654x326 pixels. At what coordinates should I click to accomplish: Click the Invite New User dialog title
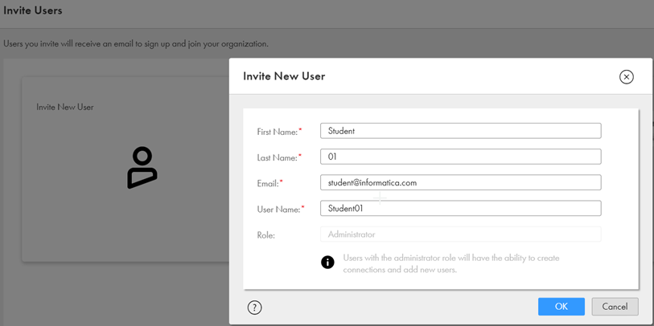coord(284,76)
